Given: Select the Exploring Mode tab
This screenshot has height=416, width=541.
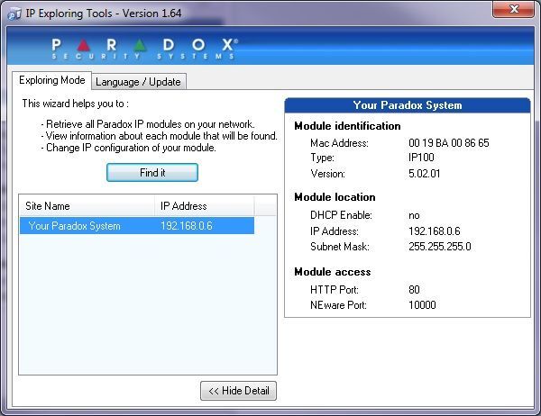Looking at the screenshot, I should tap(52, 81).
